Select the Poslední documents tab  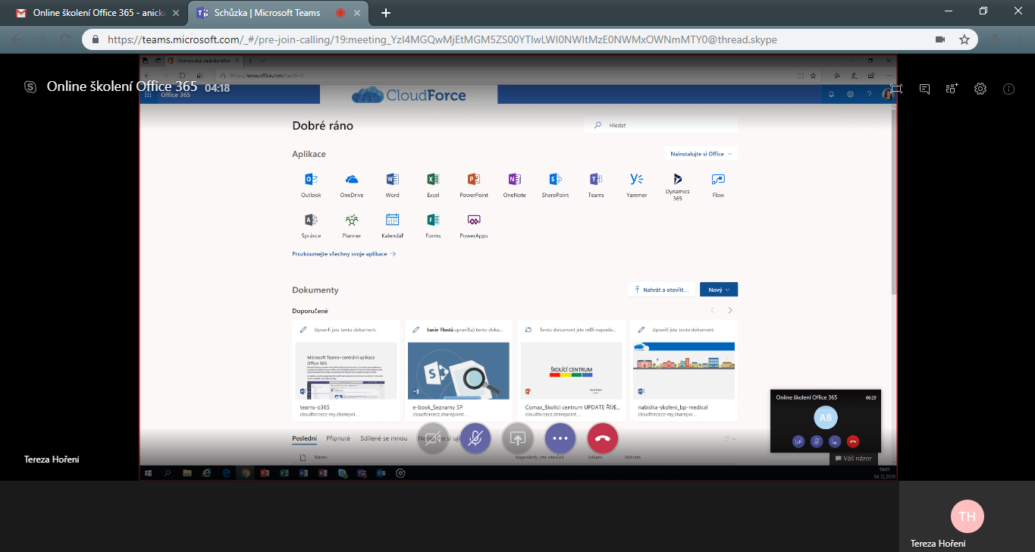pos(305,438)
